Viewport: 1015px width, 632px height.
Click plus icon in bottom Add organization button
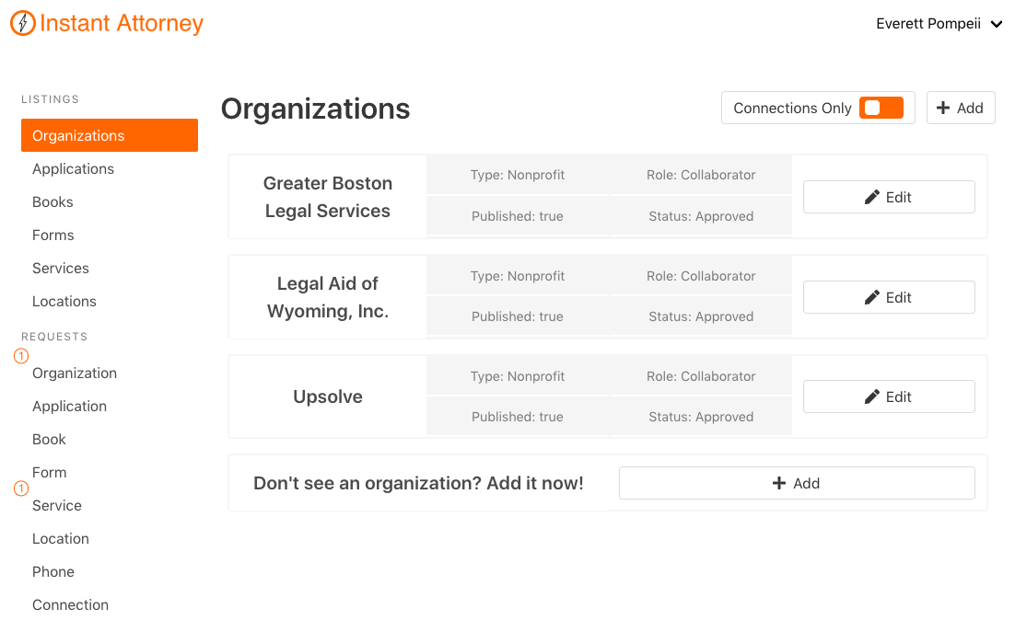tap(778, 483)
